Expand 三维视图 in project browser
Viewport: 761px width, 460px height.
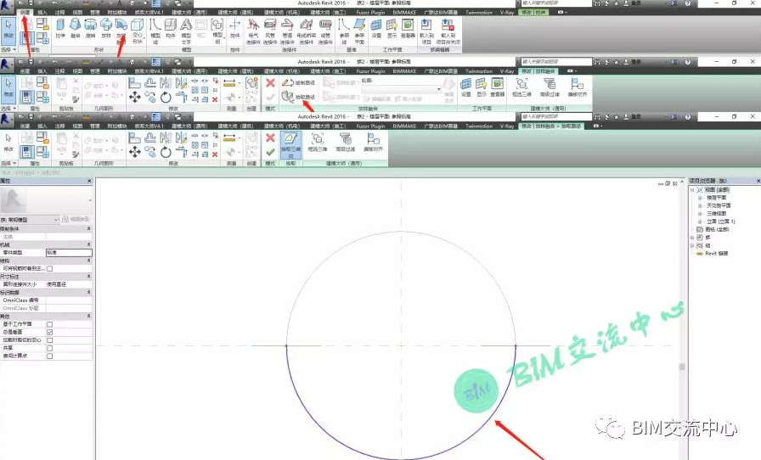700,214
